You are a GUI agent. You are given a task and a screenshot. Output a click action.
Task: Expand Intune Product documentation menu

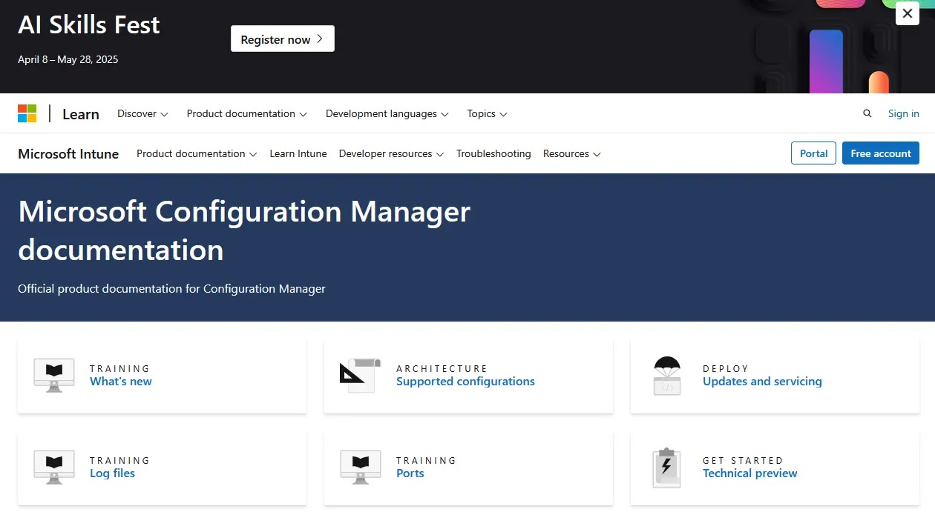pos(197,153)
